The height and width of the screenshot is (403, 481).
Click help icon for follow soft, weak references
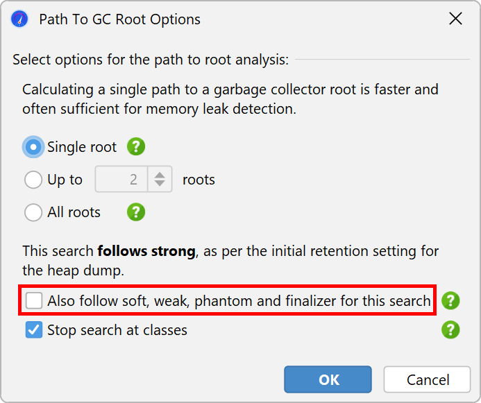coord(450,300)
